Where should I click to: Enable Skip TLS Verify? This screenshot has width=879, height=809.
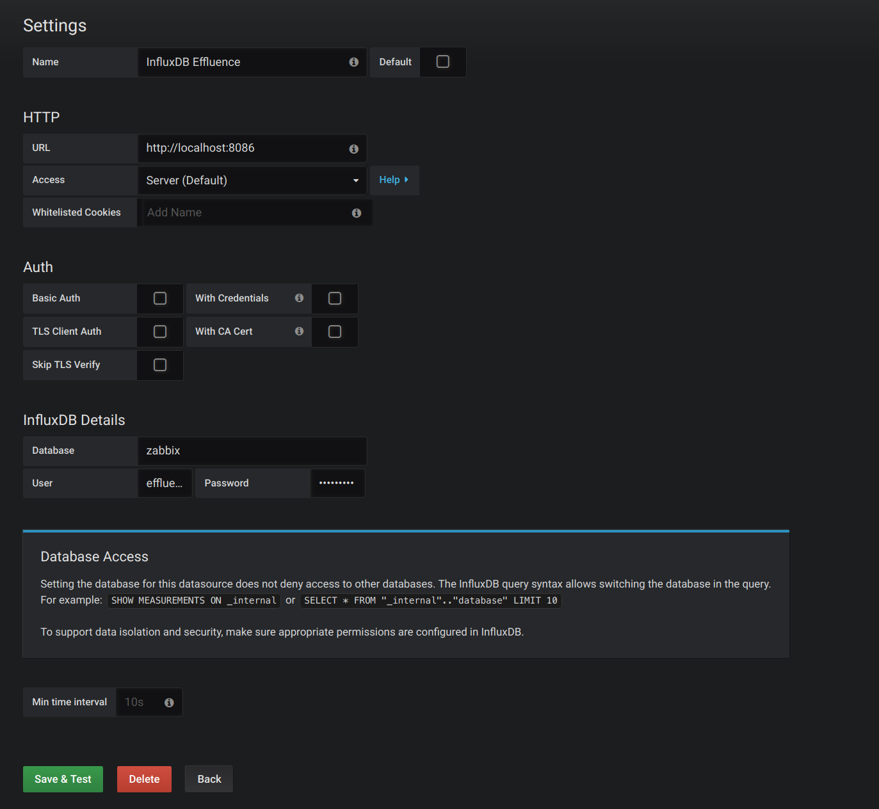coord(159,365)
